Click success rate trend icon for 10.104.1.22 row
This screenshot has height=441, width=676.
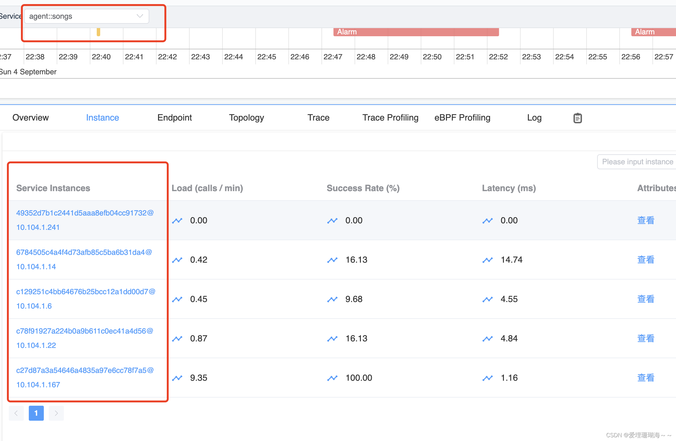point(332,339)
